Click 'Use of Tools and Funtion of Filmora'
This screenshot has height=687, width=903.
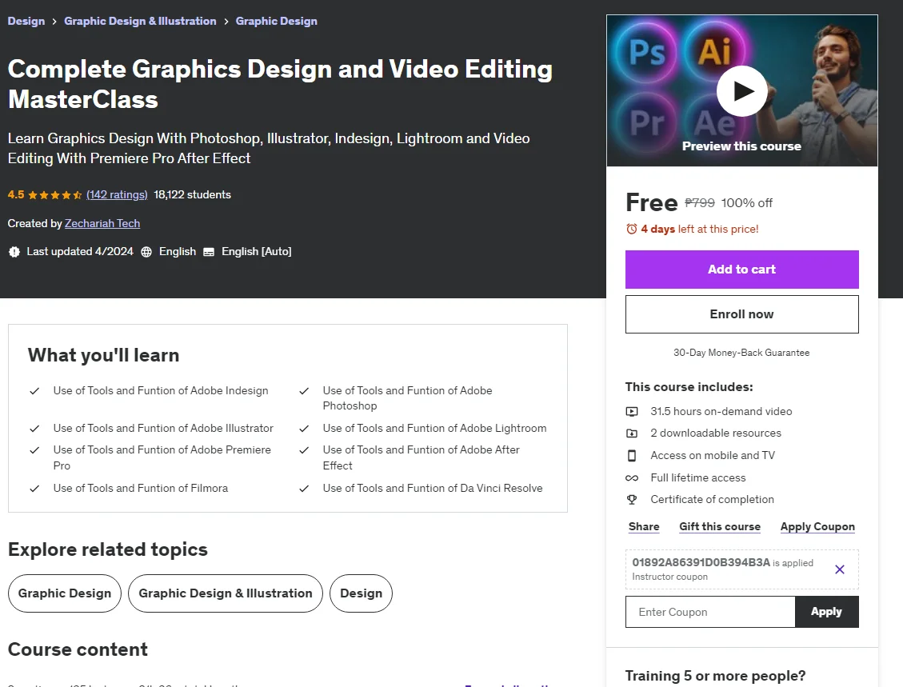141,488
